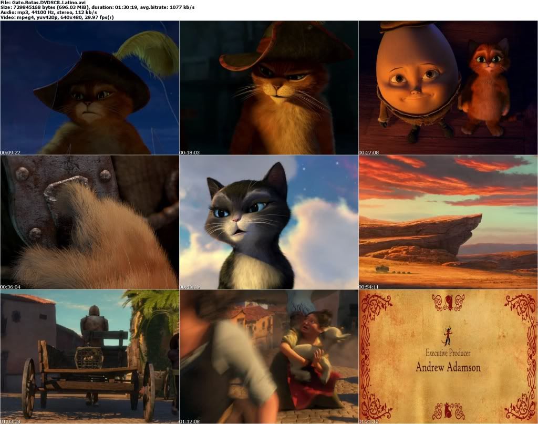Click the 01:03:08 timestamp label
This screenshot has height=424, width=538.
coord(11,421)
